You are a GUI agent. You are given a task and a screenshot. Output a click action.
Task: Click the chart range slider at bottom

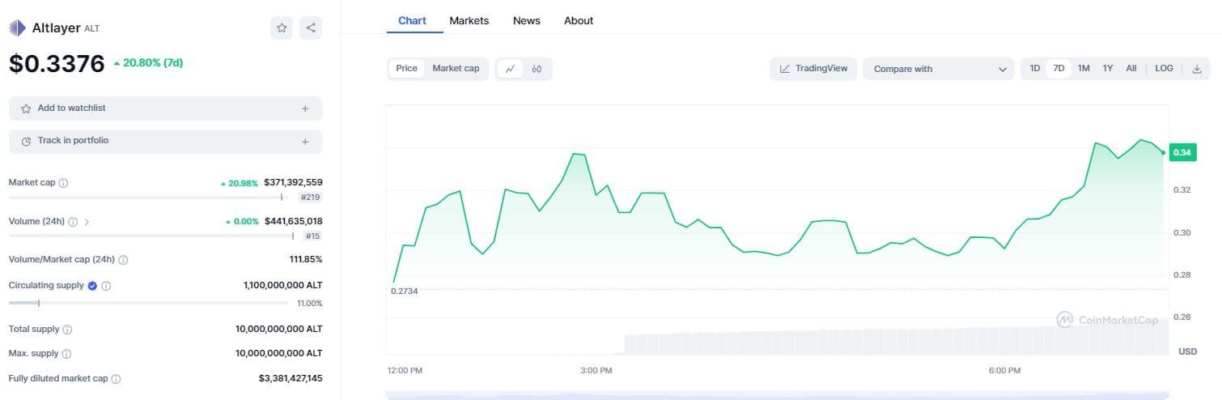pyautogui.click(x=777, y=395)
